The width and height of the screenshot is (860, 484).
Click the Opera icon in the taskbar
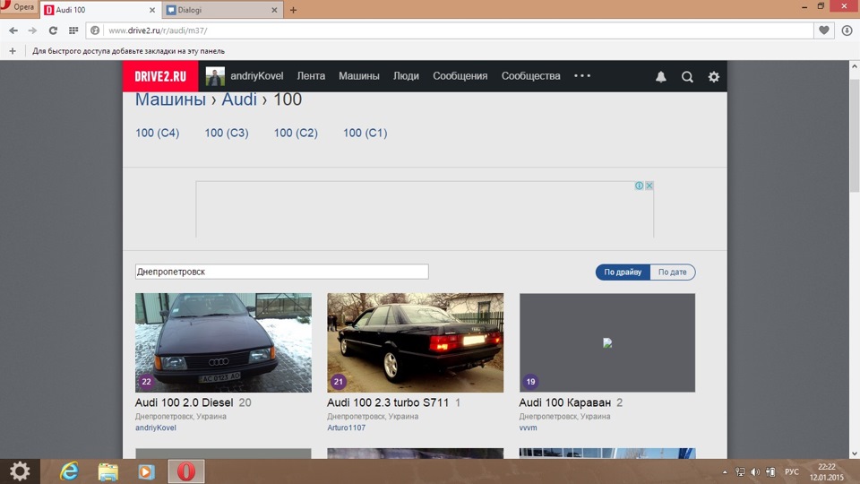pyautogui.click(x=186, y=471)
